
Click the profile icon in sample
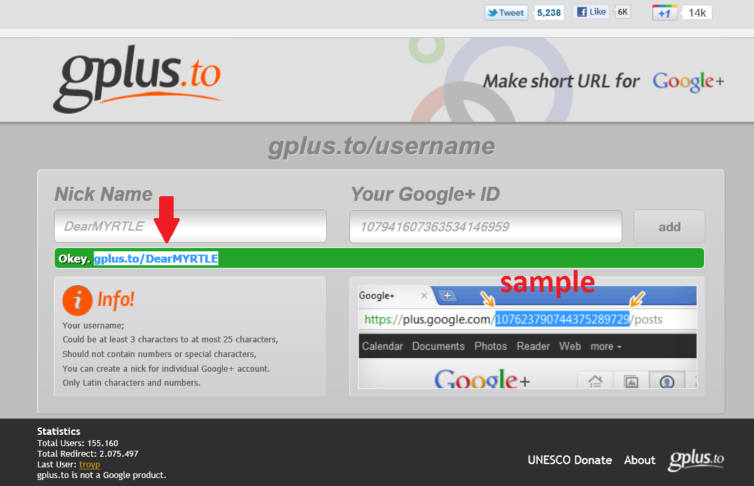point(667,380)
